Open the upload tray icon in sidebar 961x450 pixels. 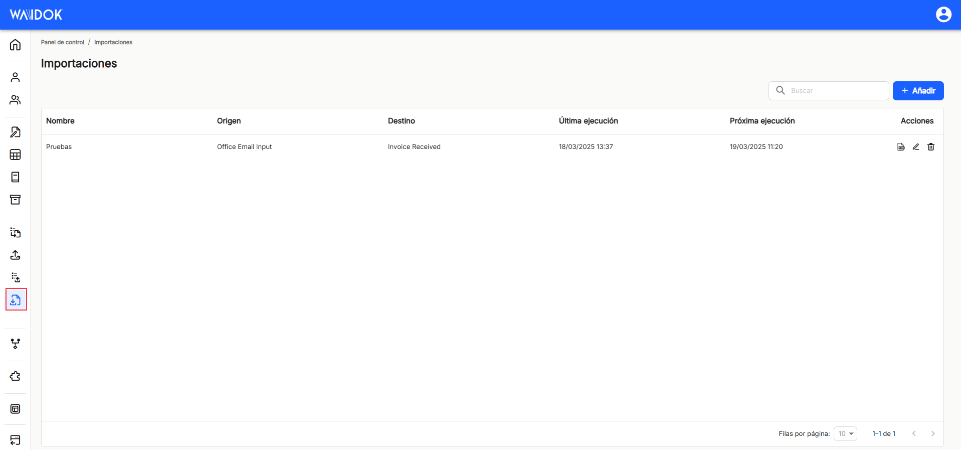tap(15, 255)
